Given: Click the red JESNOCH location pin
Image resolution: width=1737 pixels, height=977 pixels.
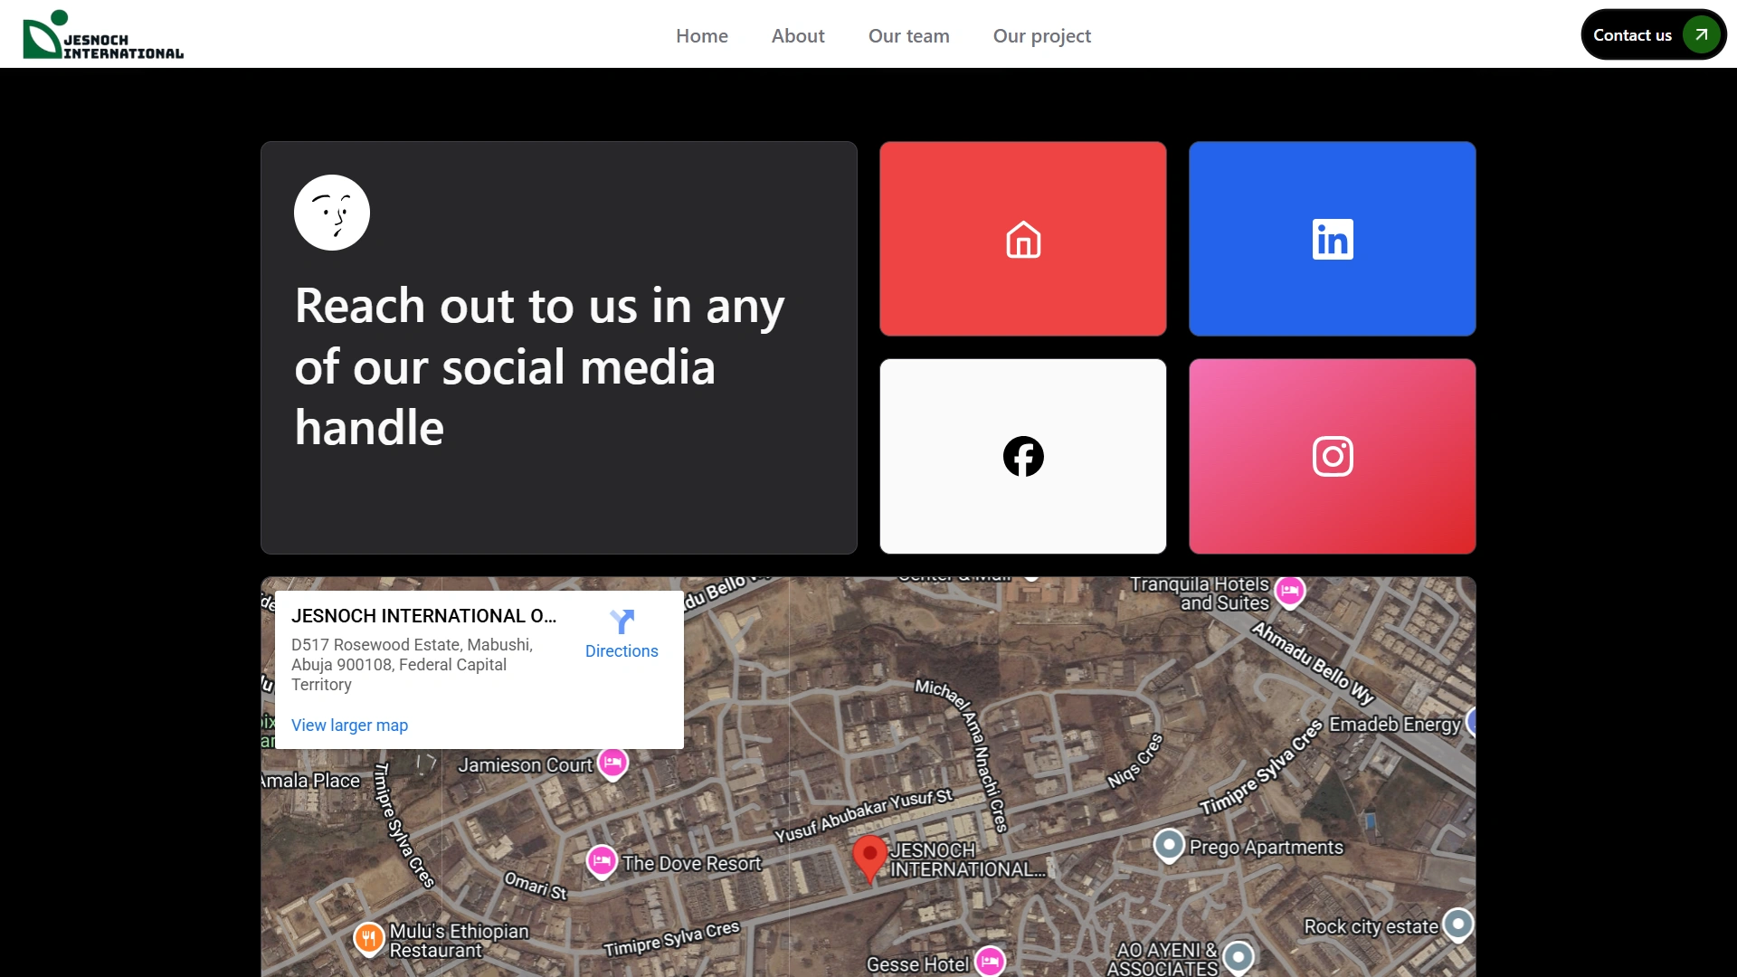Looking at the screenshot, I should click(869, 855).
